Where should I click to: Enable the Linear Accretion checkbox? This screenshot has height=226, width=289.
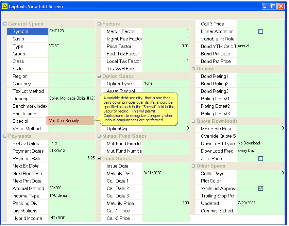click(260, 32)
